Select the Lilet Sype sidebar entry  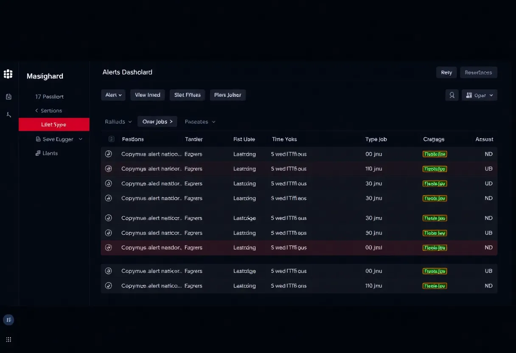[x=54, y=124]
